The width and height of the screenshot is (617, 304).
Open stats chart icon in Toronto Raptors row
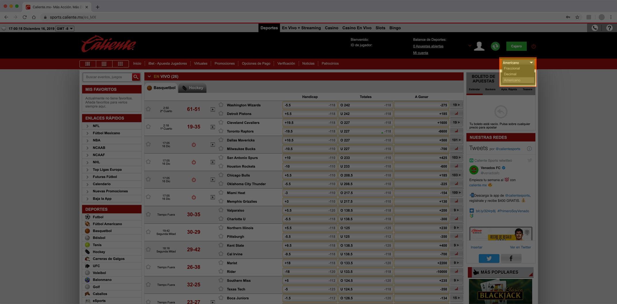tap(456, 131)
